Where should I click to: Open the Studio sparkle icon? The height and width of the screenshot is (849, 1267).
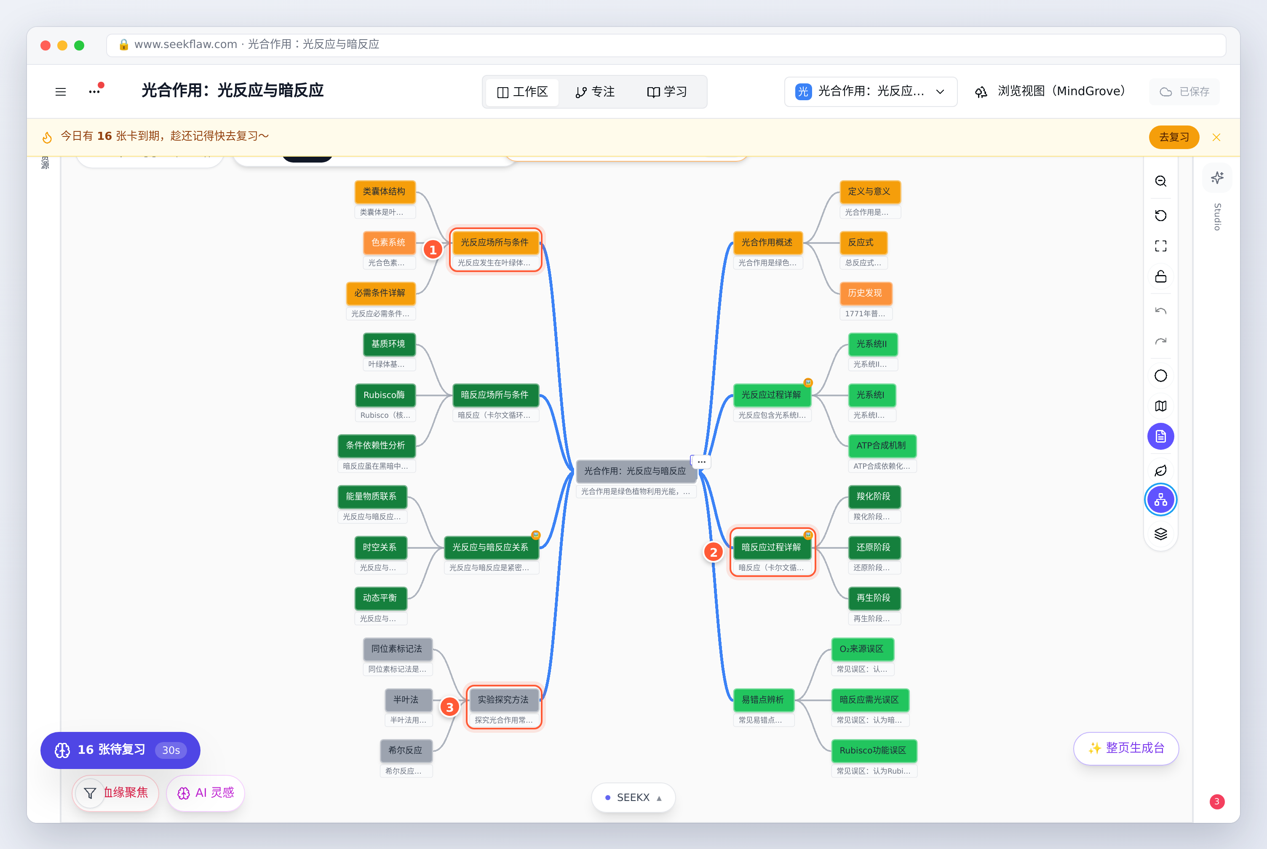tap(1217, 178)
